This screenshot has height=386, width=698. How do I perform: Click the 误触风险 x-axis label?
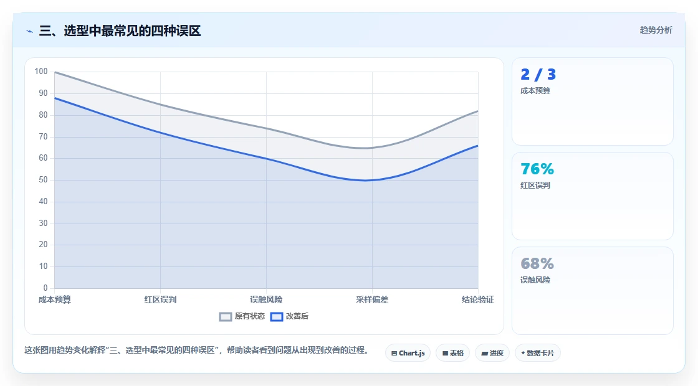point(266,299)
